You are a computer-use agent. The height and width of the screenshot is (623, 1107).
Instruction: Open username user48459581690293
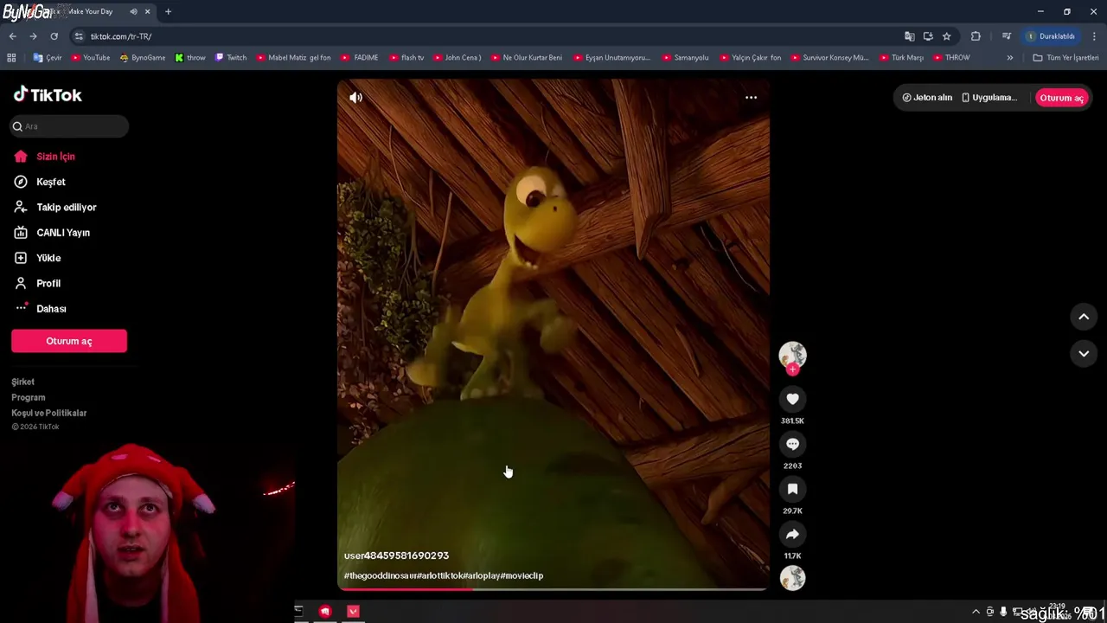(396, 556)
